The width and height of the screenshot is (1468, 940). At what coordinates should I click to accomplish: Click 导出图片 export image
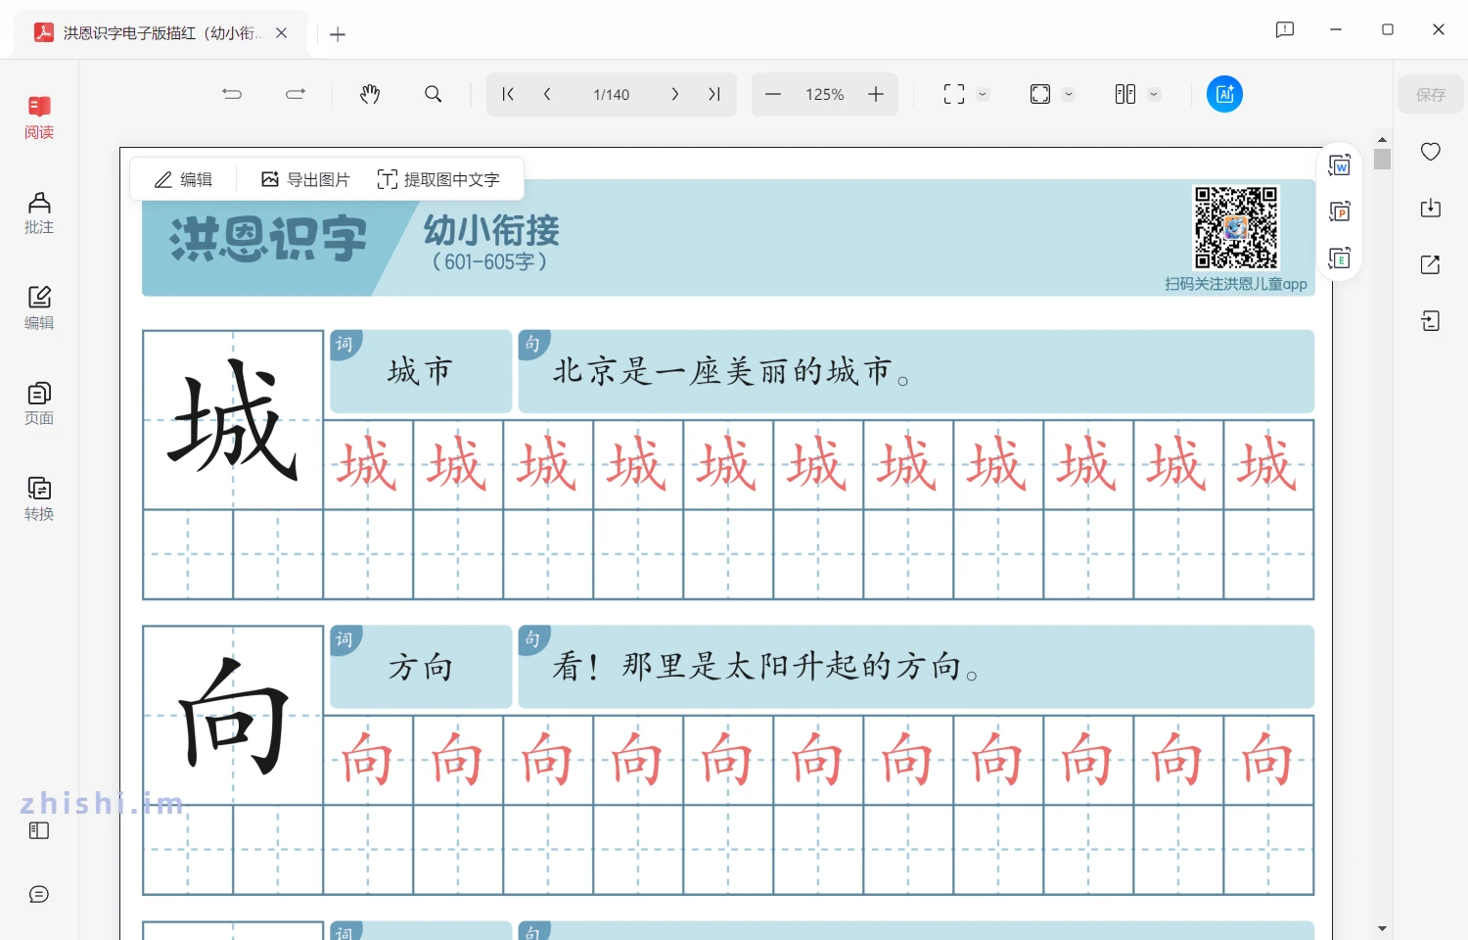(x=305, y=179)
